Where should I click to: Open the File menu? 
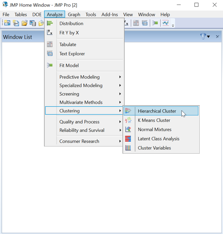click(x=6, y=14)
